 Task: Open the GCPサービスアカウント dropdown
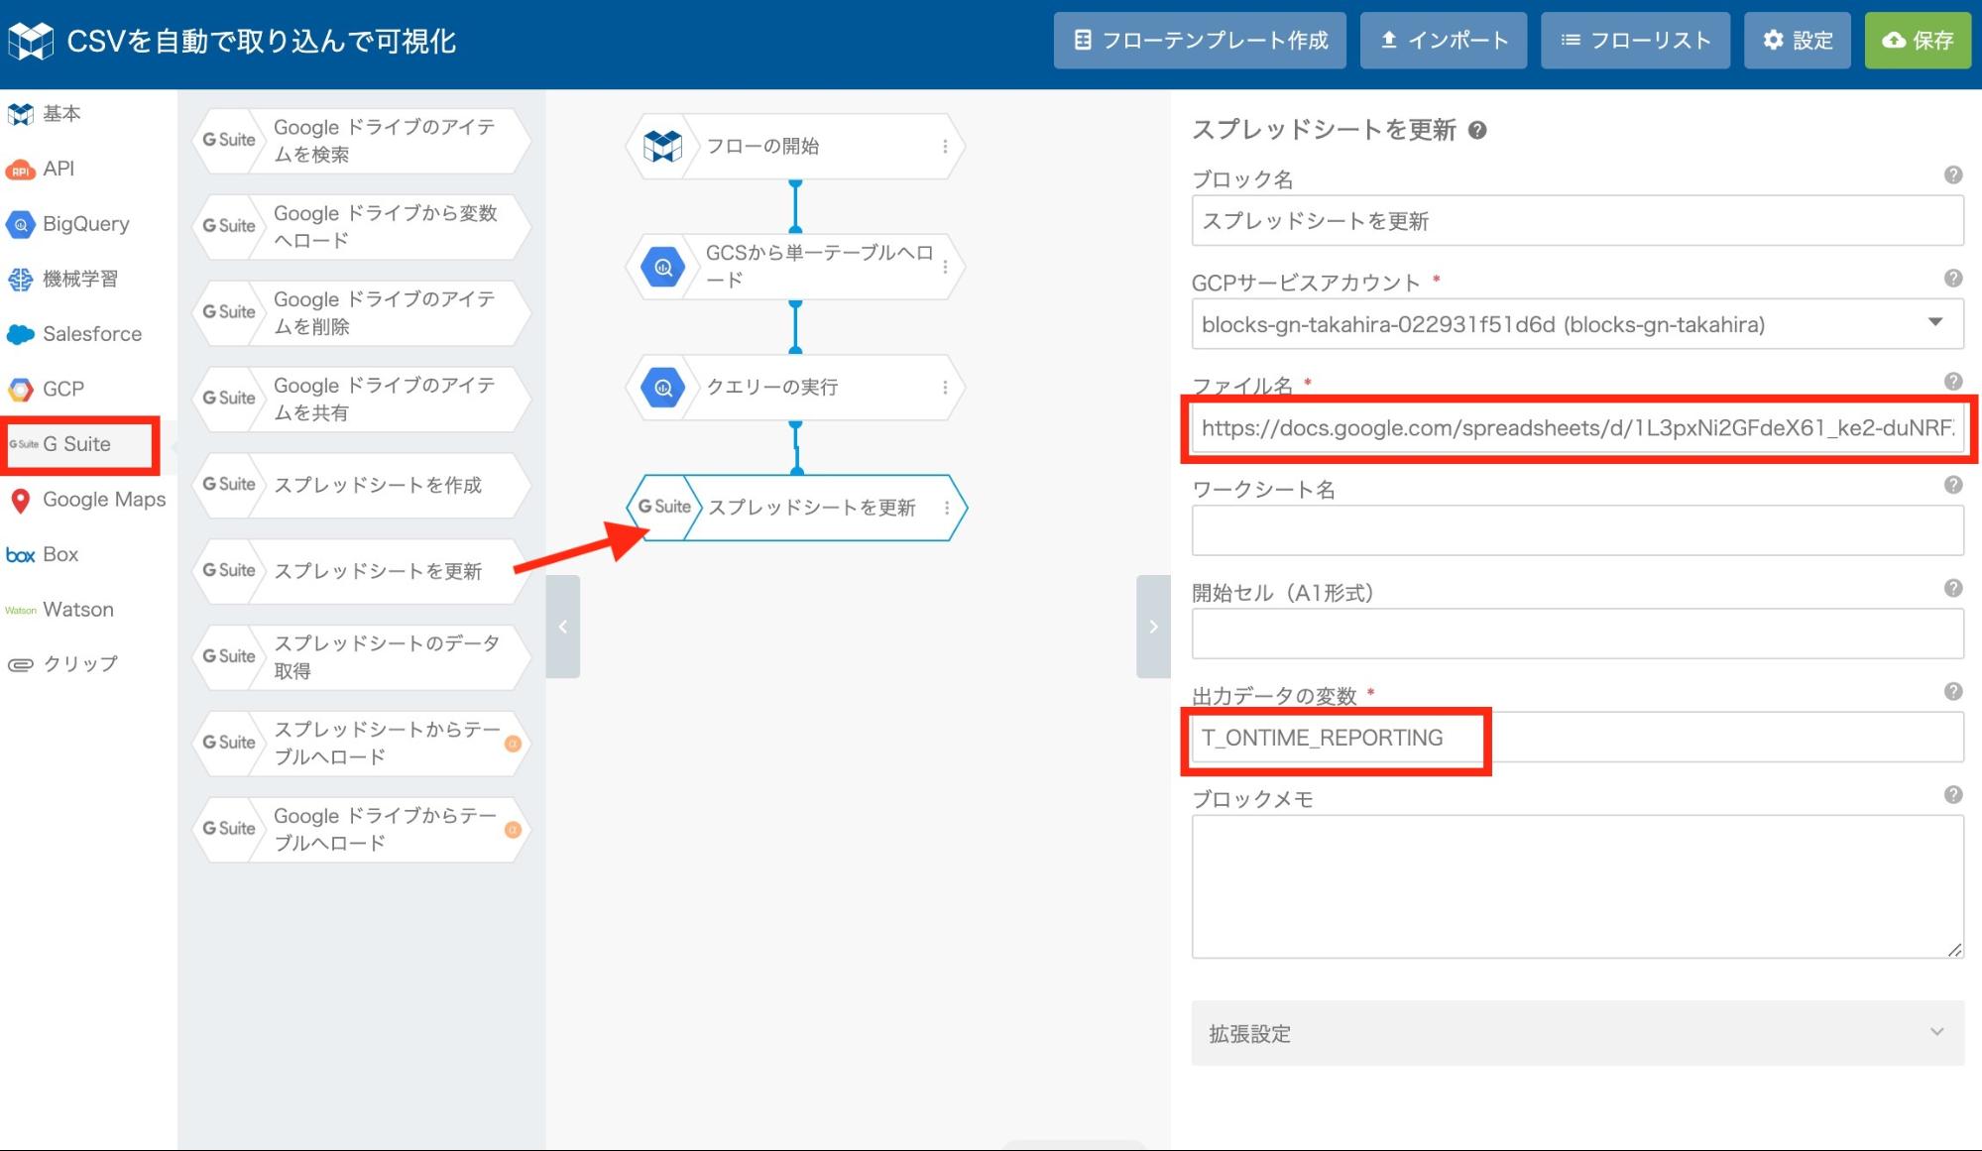pos(1577,324)
